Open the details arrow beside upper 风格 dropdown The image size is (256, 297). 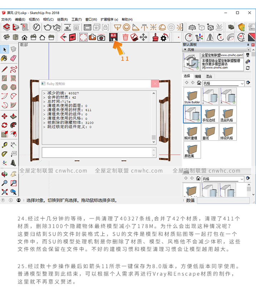pos(248,83)
